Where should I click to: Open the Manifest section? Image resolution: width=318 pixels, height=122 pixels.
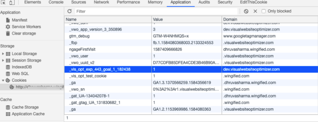19,20
